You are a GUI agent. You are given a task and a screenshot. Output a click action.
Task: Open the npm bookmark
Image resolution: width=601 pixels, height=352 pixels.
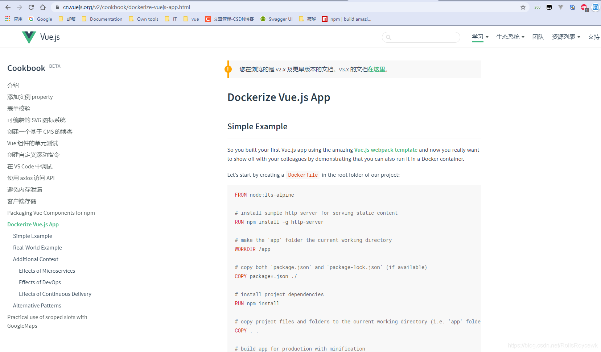click(x=347, y=19)
